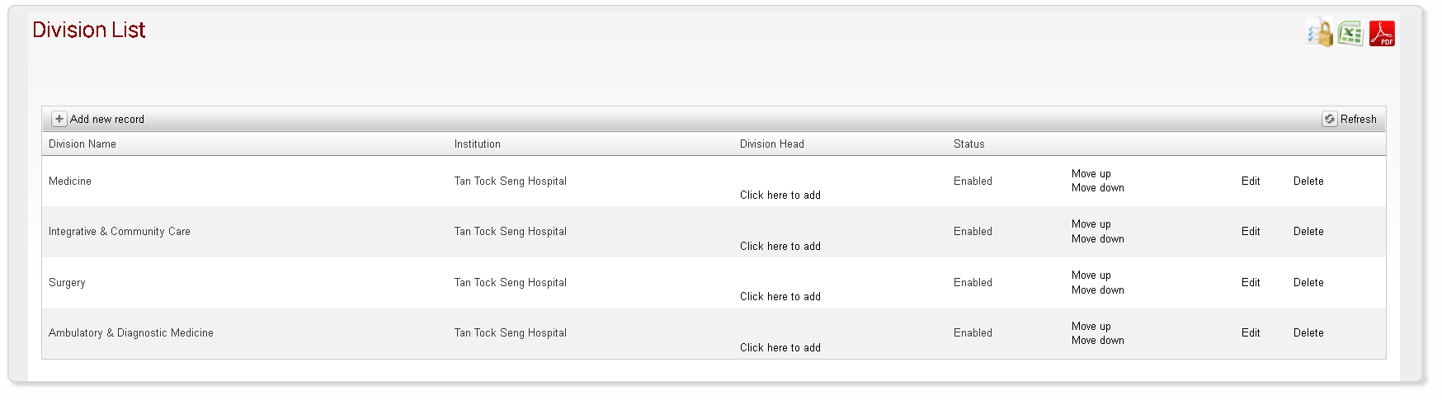Sort by Institution column header
Screen dimensions: 1442x419
[x=477, y=144]
